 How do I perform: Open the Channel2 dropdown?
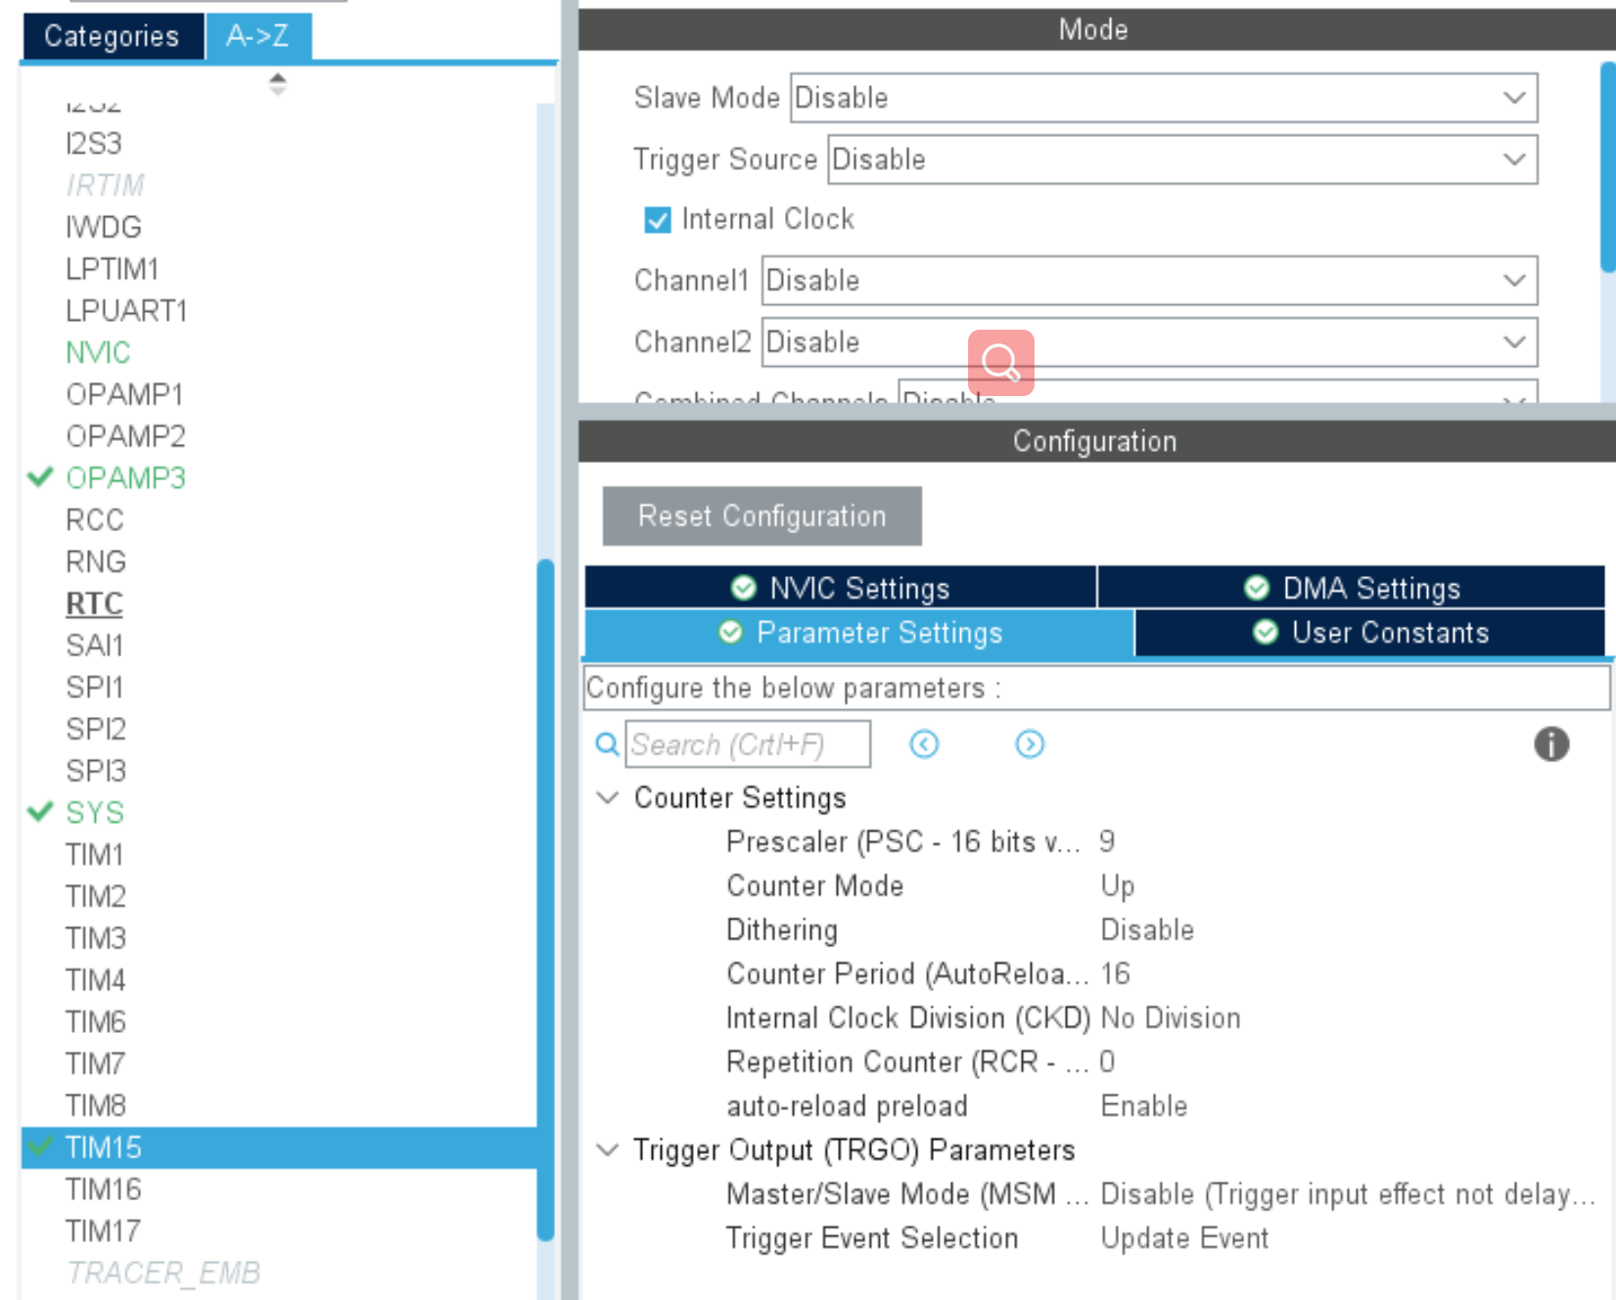1149,342
